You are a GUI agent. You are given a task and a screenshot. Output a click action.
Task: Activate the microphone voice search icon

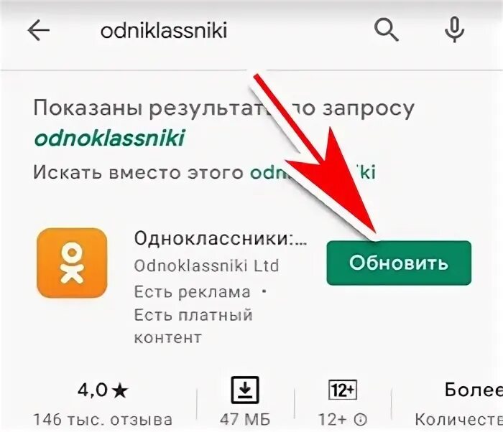pyautogui.click(x=454, y=30)
